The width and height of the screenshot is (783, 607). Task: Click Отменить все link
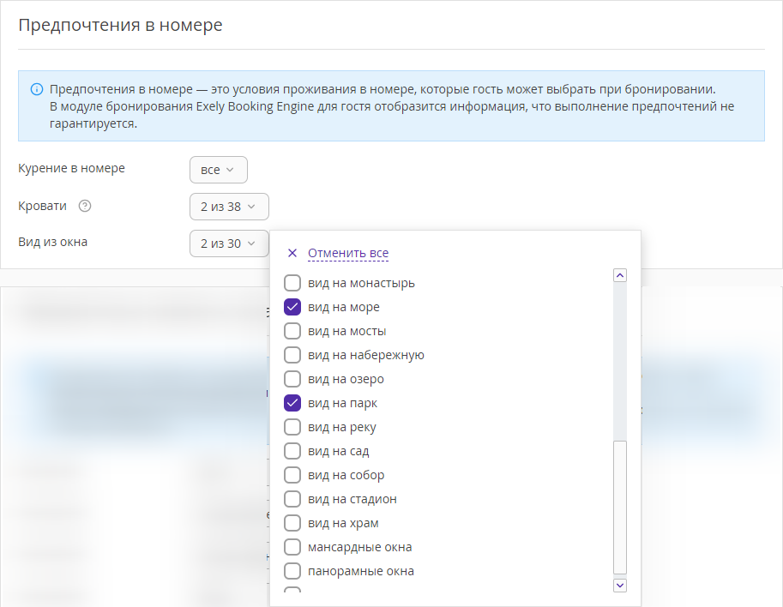[x=348, y=253]
